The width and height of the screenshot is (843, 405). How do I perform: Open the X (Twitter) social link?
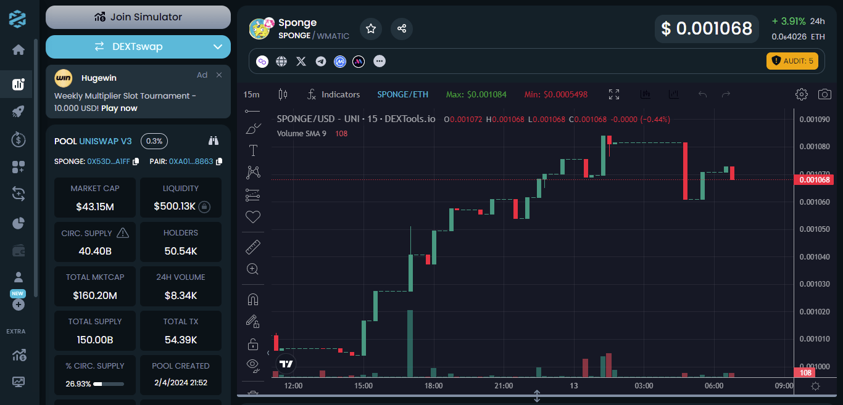(301, 62)
